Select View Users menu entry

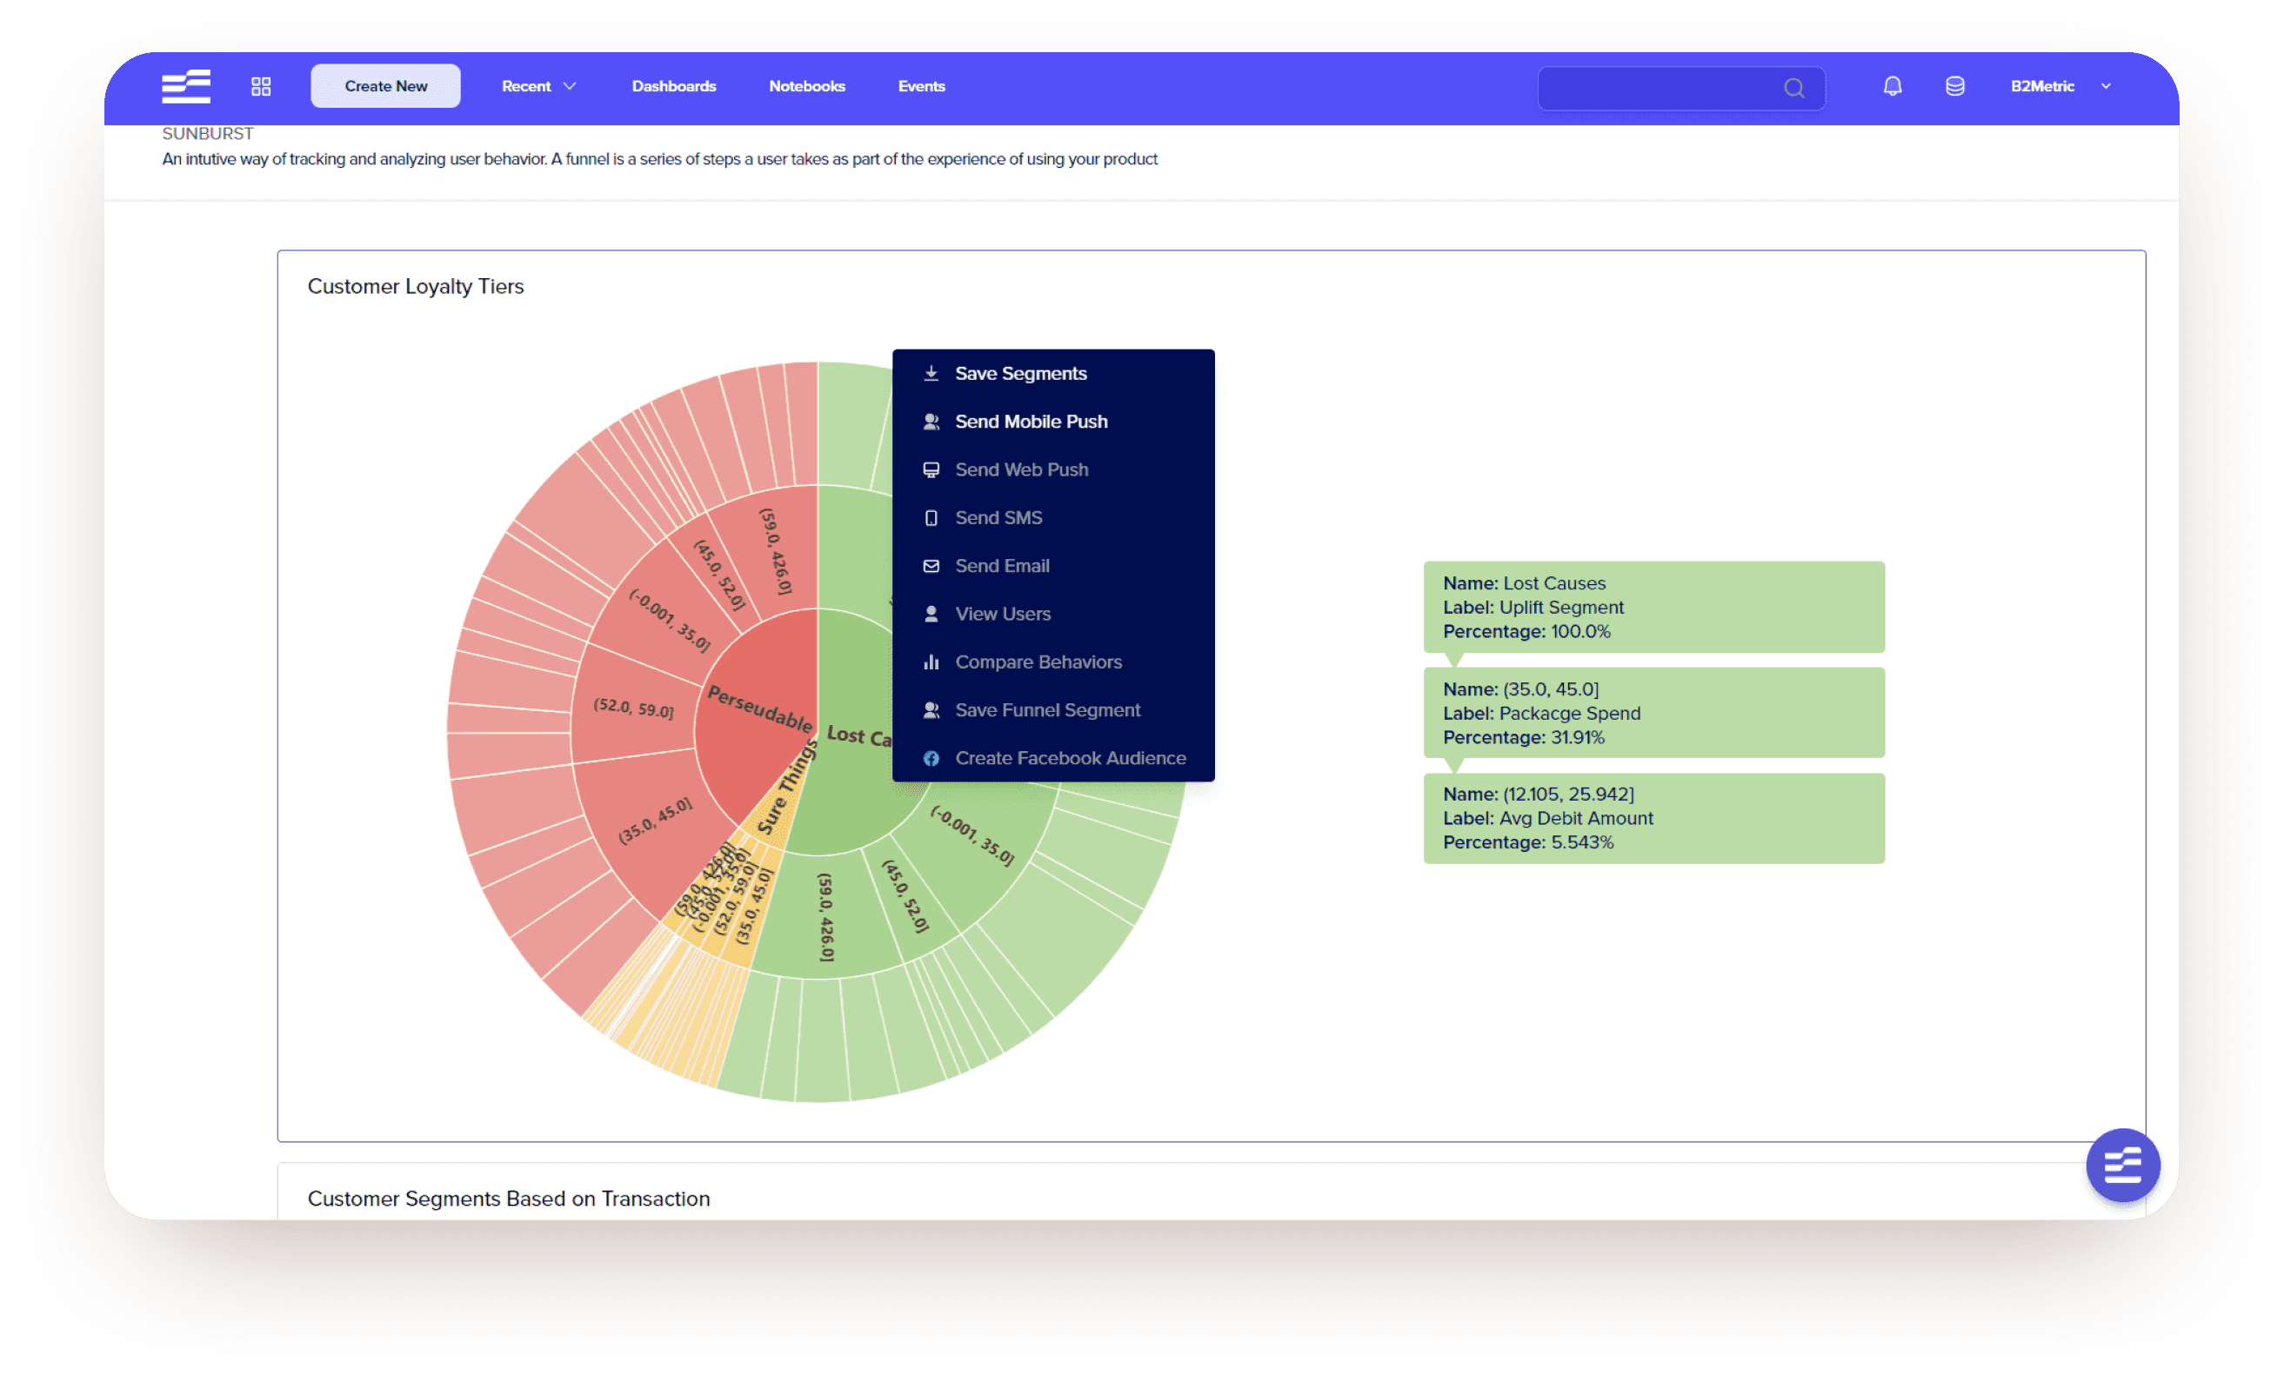pos(1053,615)
